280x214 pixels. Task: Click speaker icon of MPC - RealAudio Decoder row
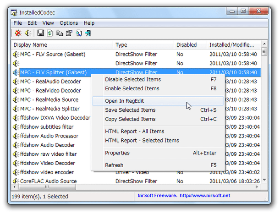point(16,82)
